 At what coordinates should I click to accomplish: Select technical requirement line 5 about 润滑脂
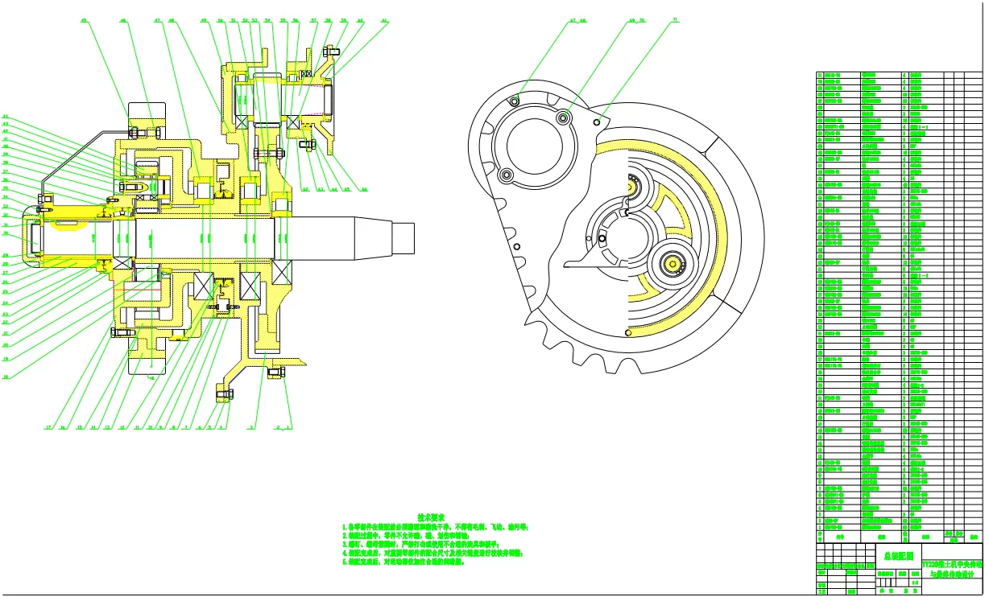[405, 563]
